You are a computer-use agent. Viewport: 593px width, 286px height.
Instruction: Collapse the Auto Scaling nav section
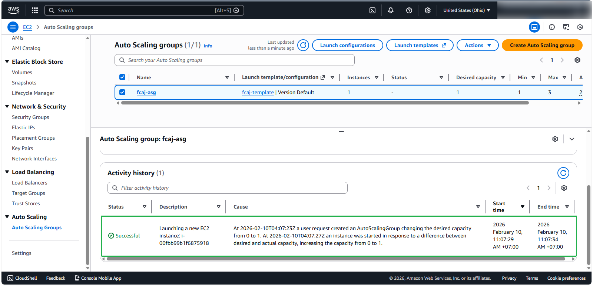pos(7,217)
